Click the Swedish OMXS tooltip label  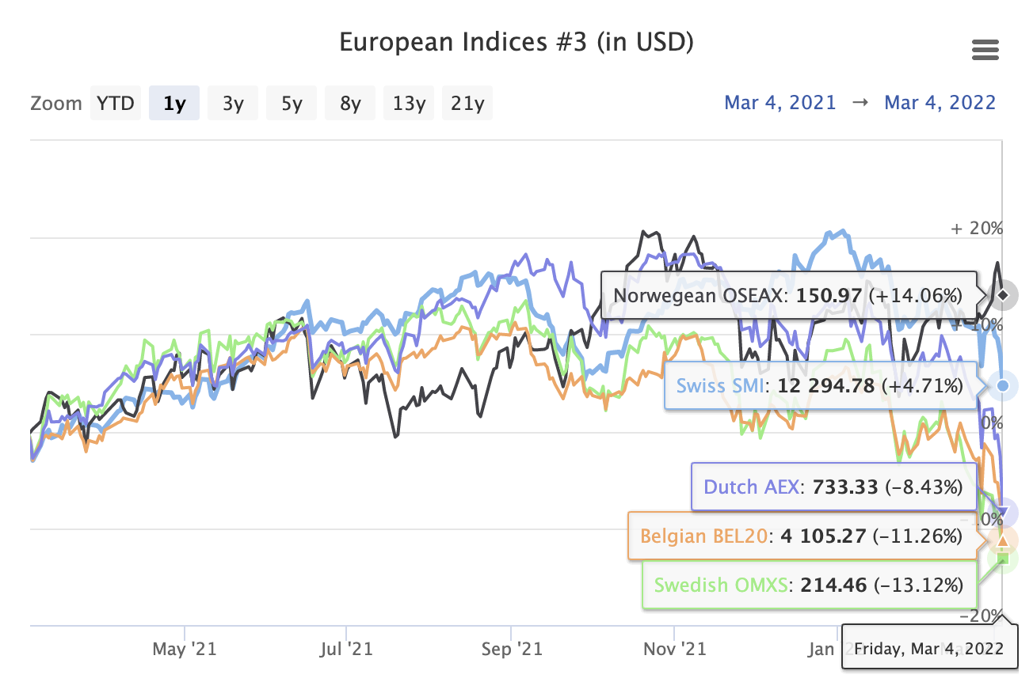coord(808,585)
